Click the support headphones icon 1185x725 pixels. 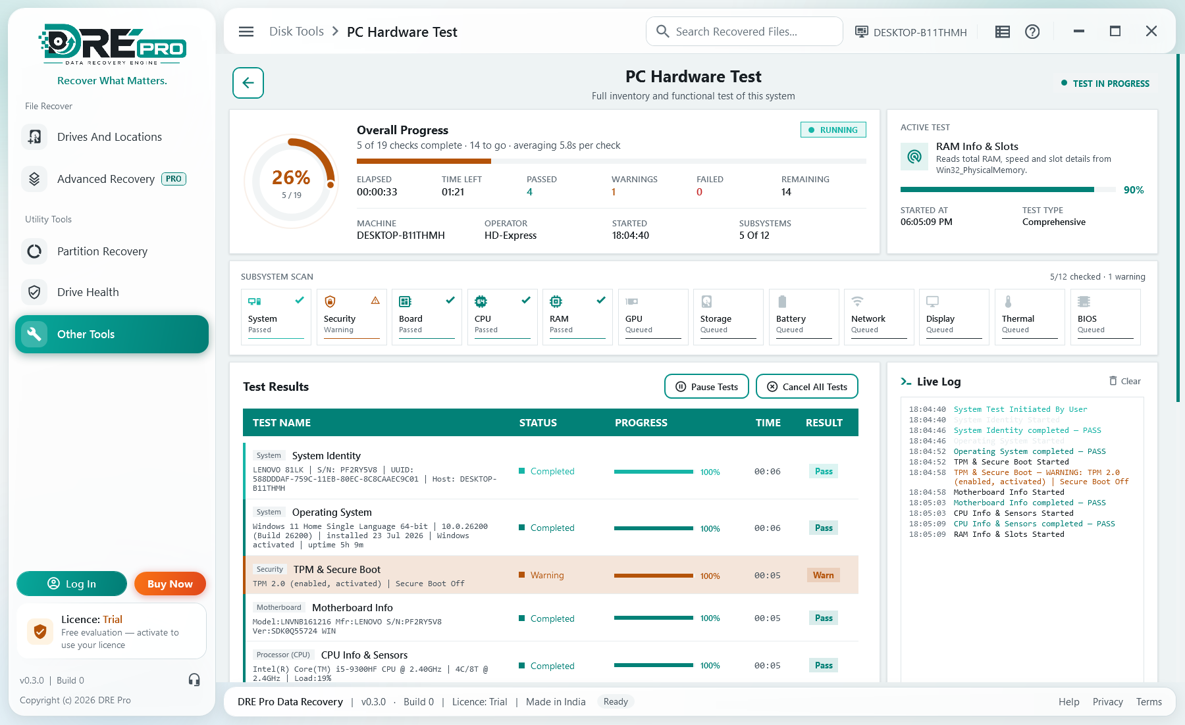click(194, 680)
